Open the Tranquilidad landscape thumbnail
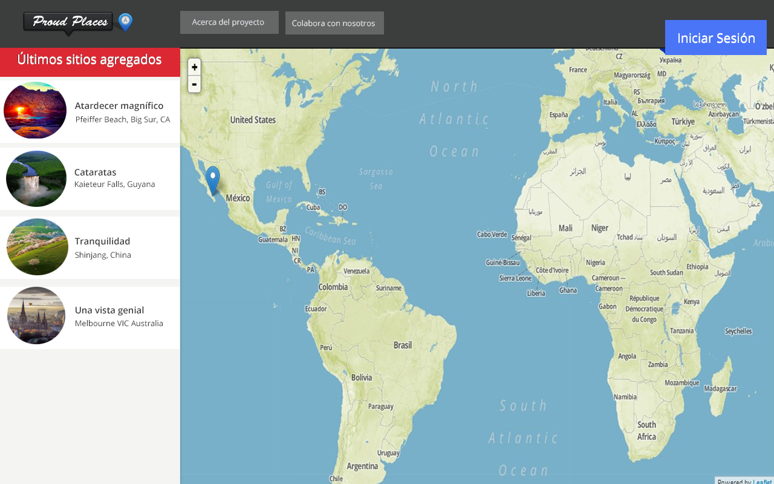Image resolution: width=774 pixels, height=484 pixels. tap(37, 247)
